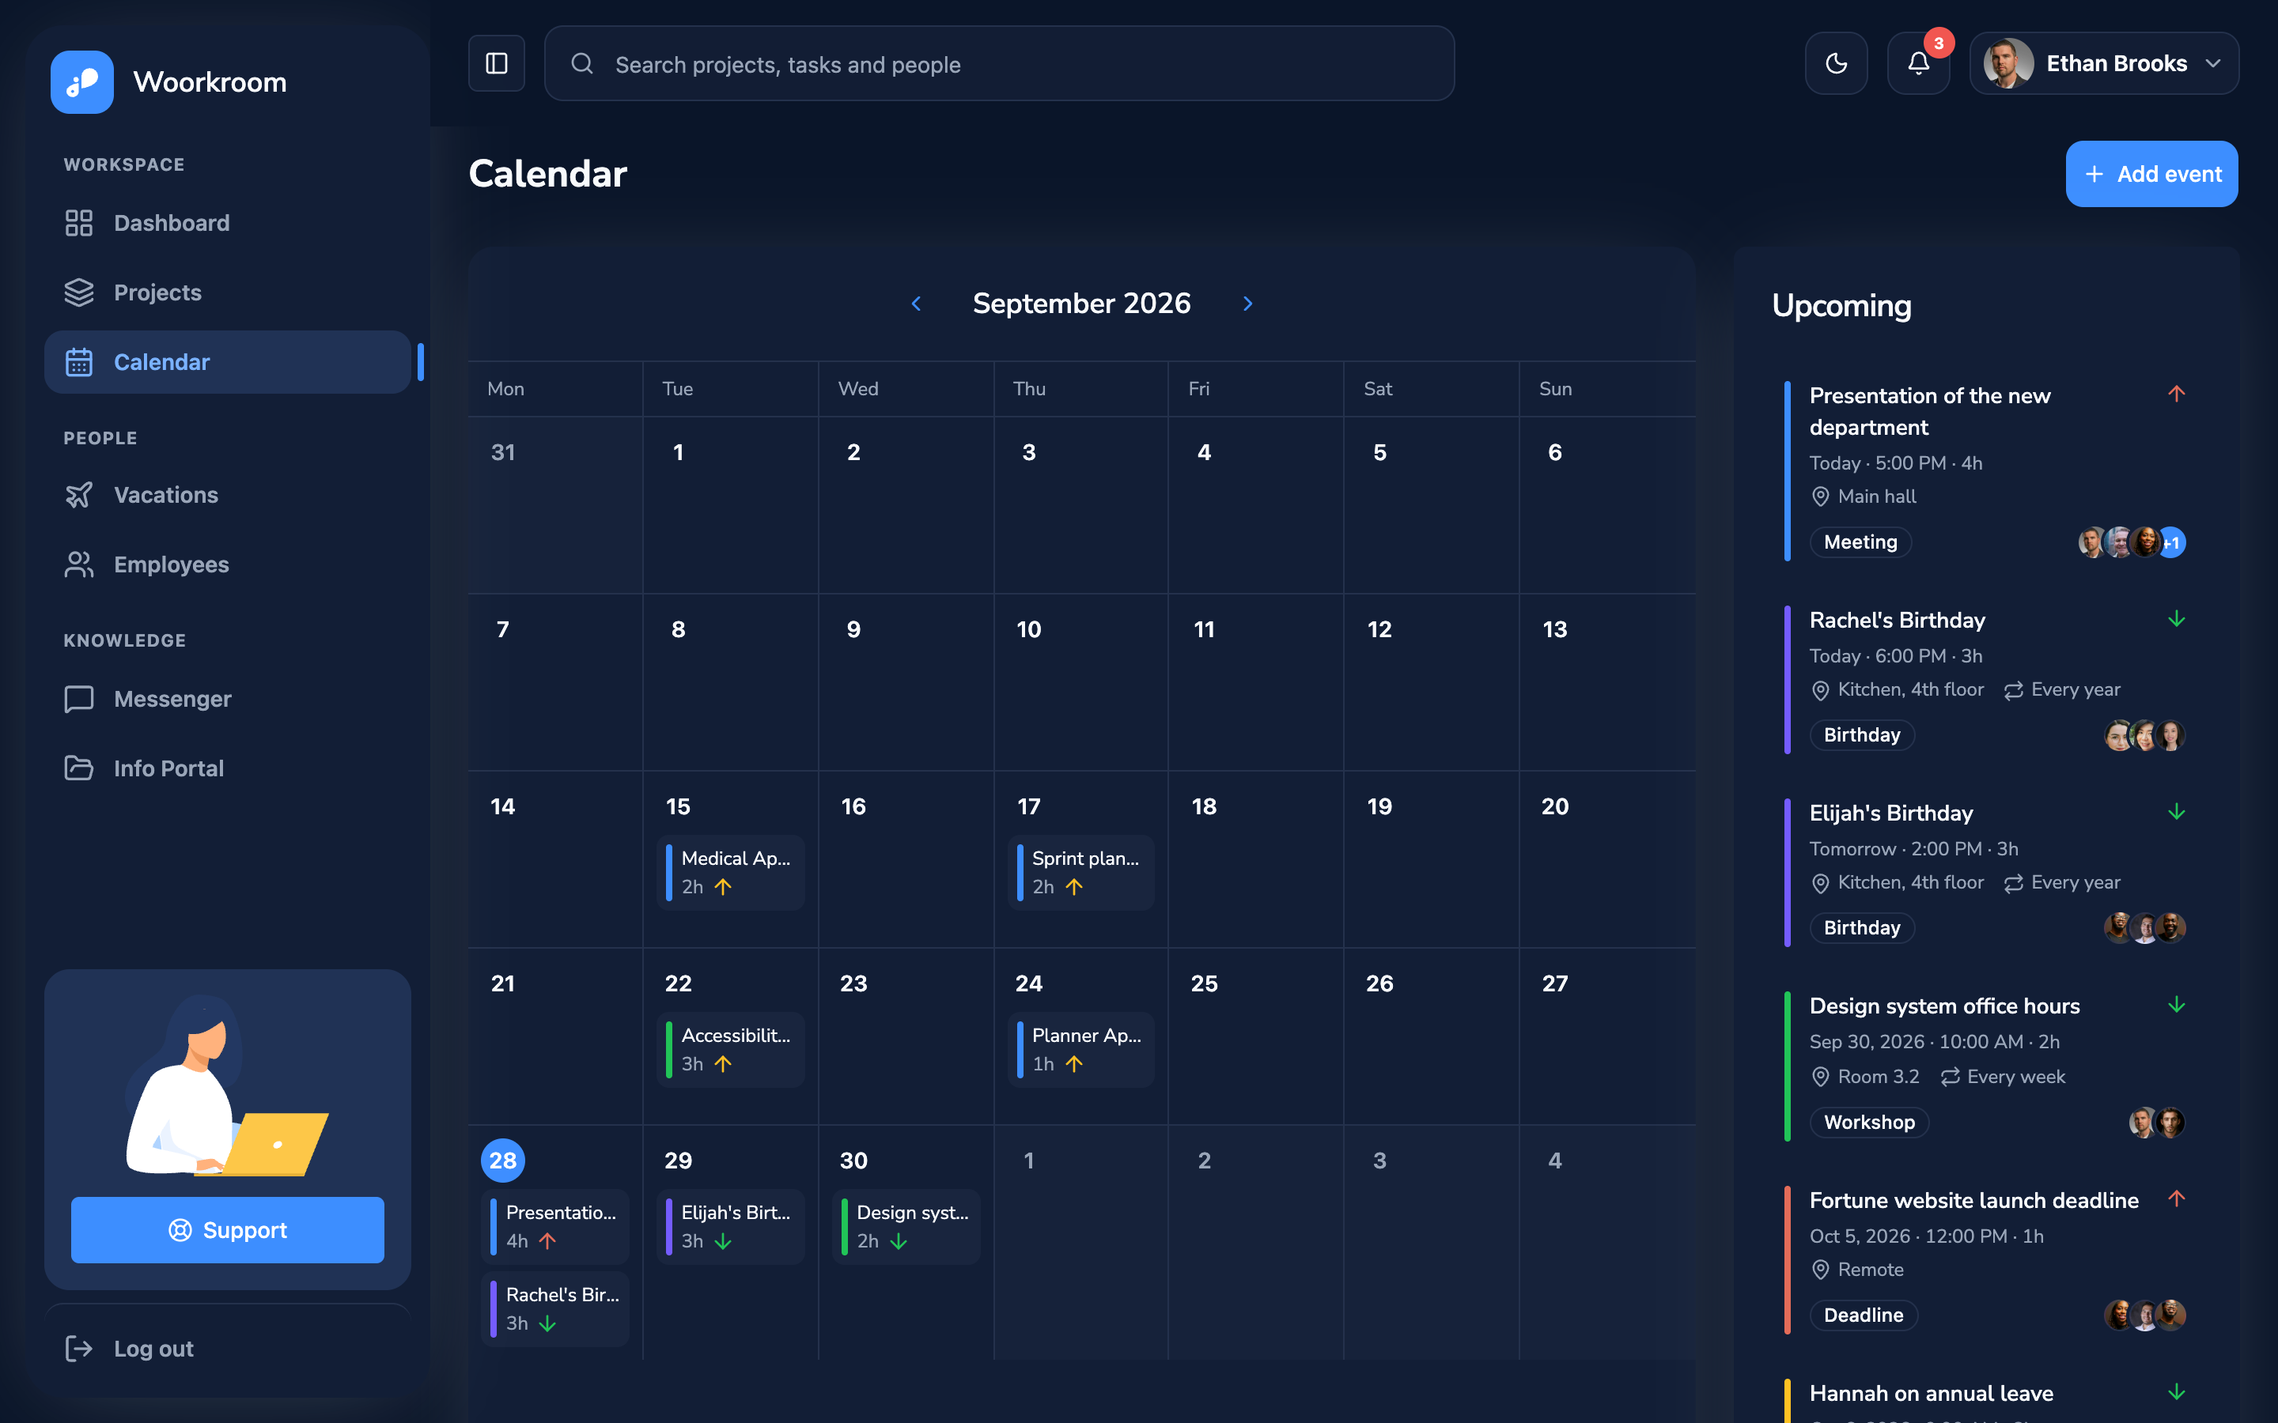Open Elijah's Birt... calendar event
The height and width of the screenshot is (1423, 2278).
[x=732, y=1226]
